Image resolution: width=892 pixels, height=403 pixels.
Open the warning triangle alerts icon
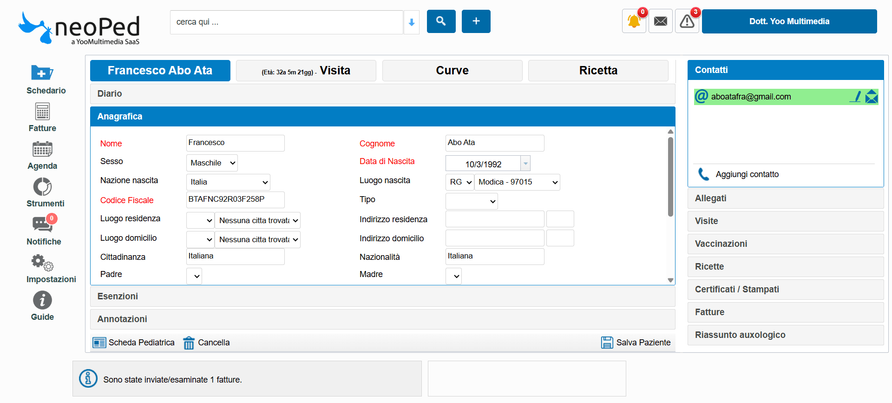point(687,21)
